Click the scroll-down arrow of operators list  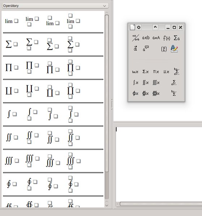click(107, 206)
